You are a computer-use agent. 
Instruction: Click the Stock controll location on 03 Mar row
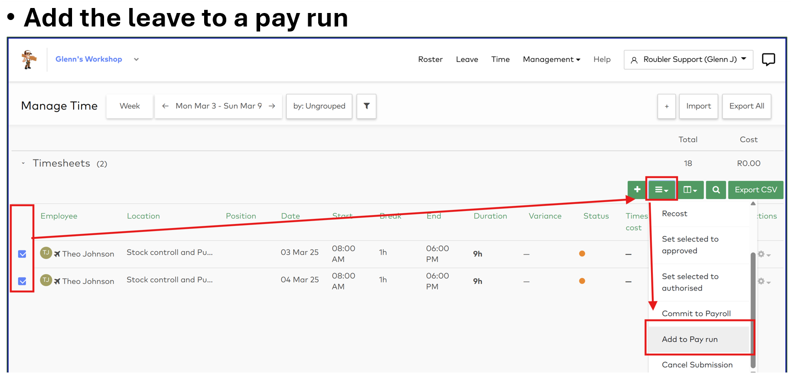[x=170, y=252]
